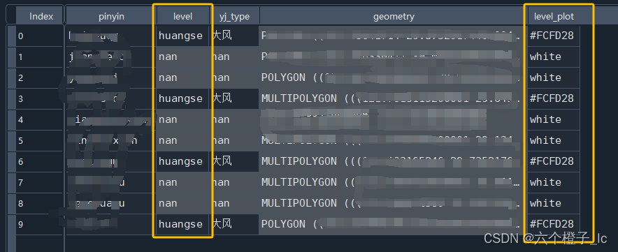618x252 pixels.
Task: Select row index 5
Action: [x=39, y=140]
